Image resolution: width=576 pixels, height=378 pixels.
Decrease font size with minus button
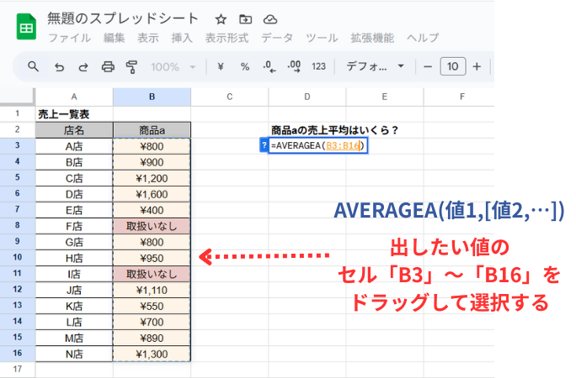428,66
